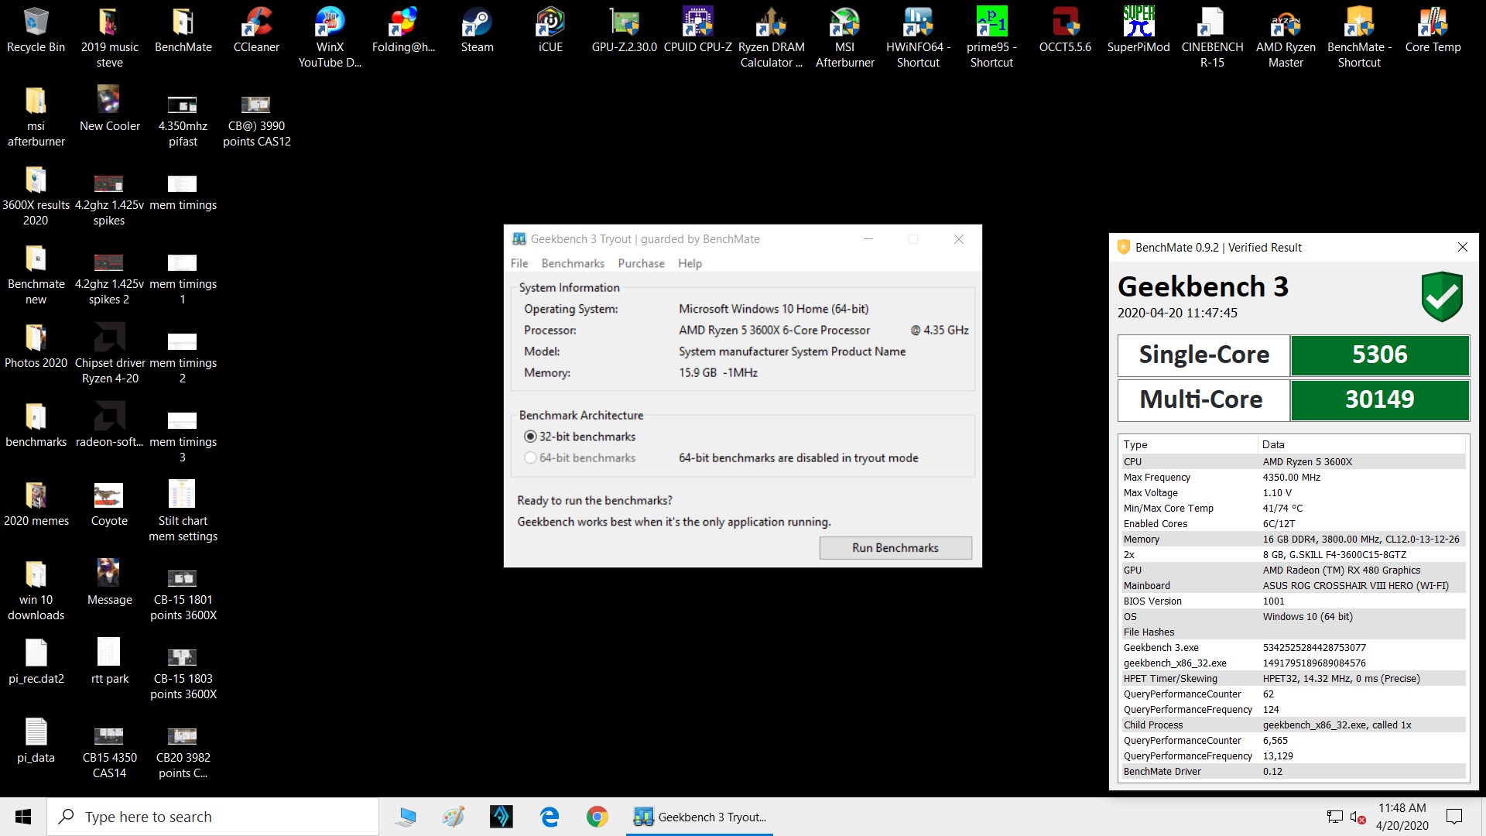Image resolution: width=1486 pixels, height=836 pixels.
Task: Open the Purchase menu in Geekbench
Action: (x=641, y=263)
